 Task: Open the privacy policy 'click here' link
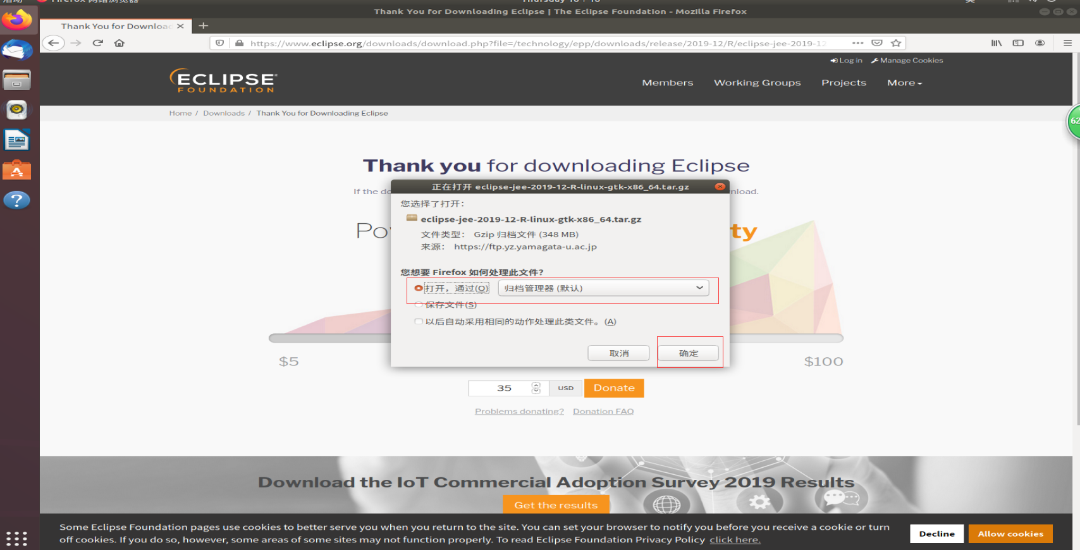(x=735, y=540)
